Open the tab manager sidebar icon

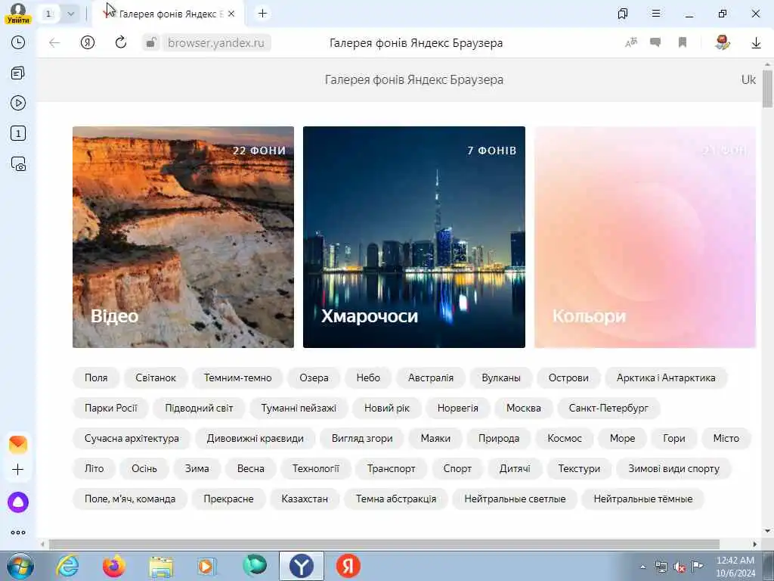point(18,73)
